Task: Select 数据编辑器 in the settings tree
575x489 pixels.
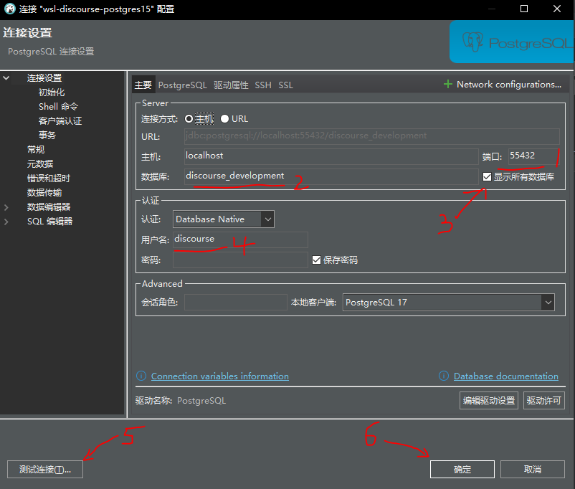Action: point(49,207)
